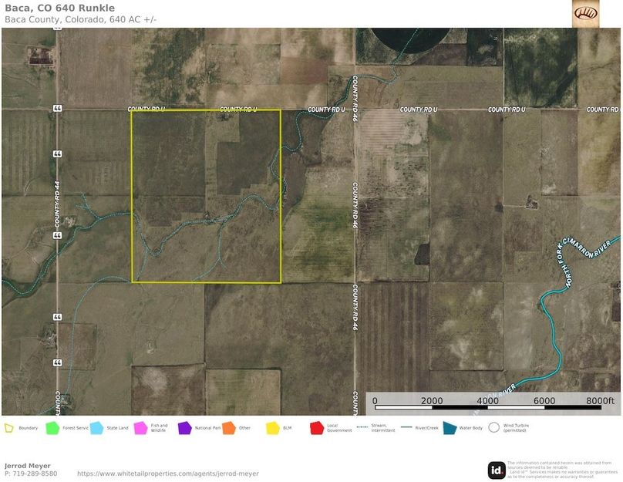Click the Wind Turbine permitted legend circle
The image size is (623, 482).
coord(495,429)
